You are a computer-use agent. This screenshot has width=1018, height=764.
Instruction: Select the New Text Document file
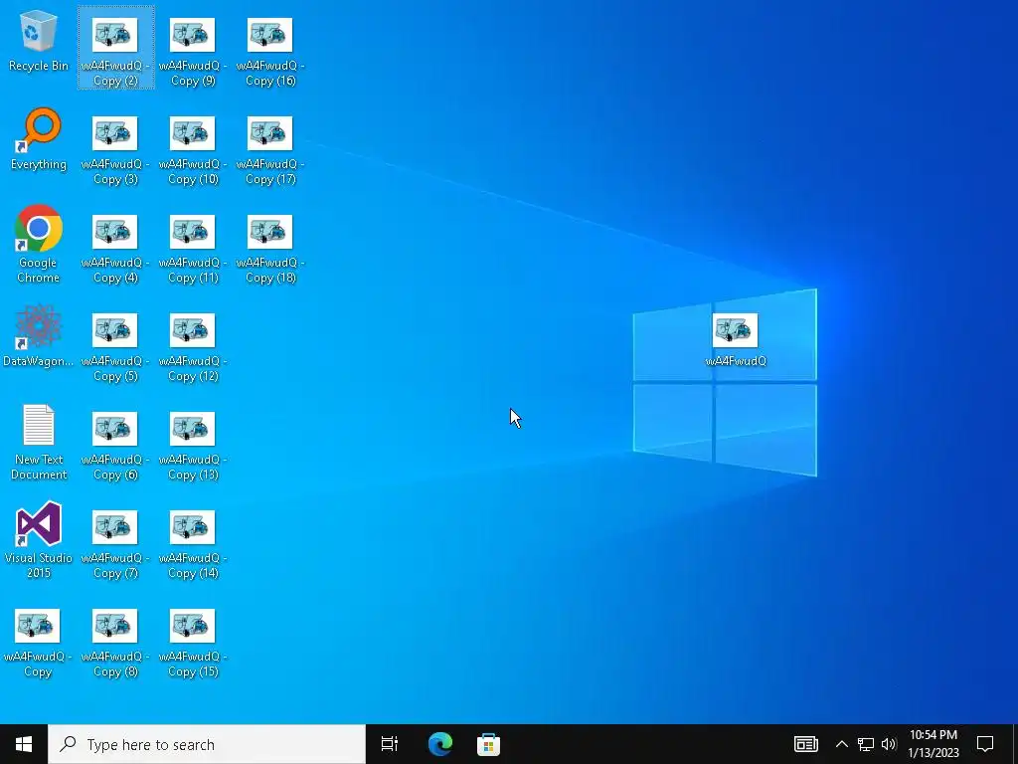[x=39, y=442]
